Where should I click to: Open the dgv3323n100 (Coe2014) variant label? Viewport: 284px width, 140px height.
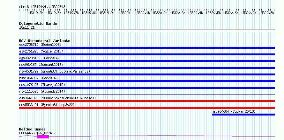[x=39, y=58]
